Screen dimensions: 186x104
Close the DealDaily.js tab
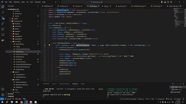99,6
